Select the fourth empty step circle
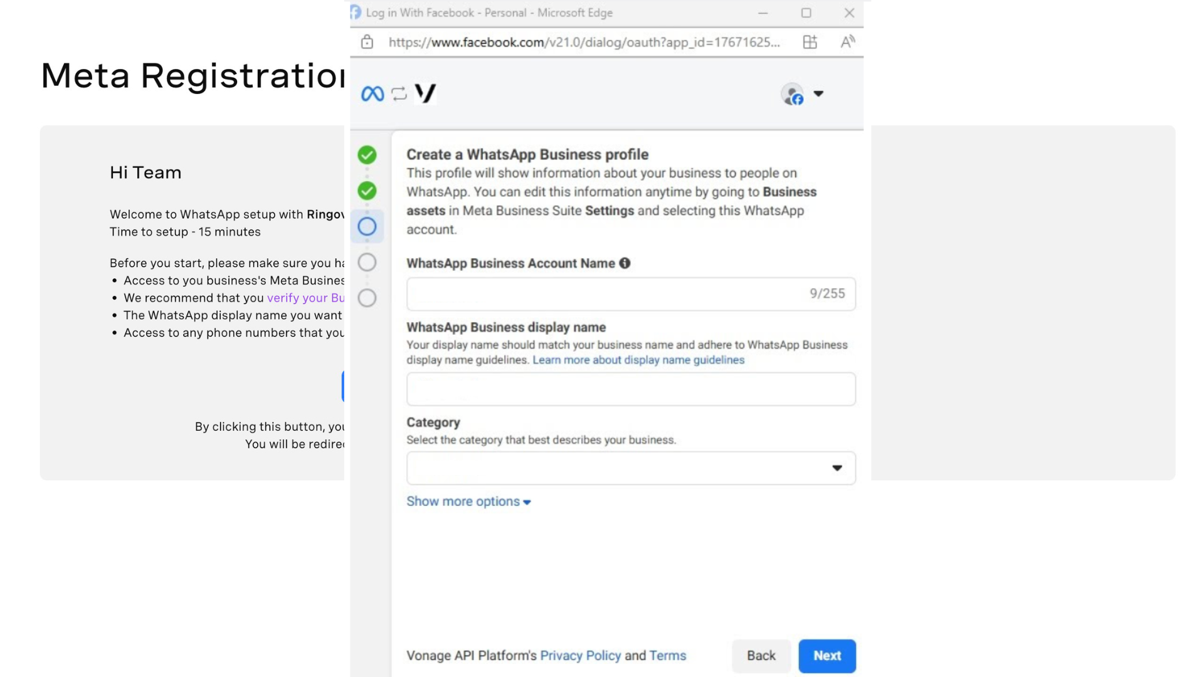 [x=367, y=262]
